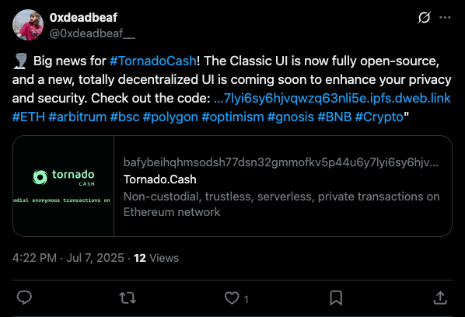Open the #arbitrum hashtag
Screen dimensions: 465x317
(78, 117)
